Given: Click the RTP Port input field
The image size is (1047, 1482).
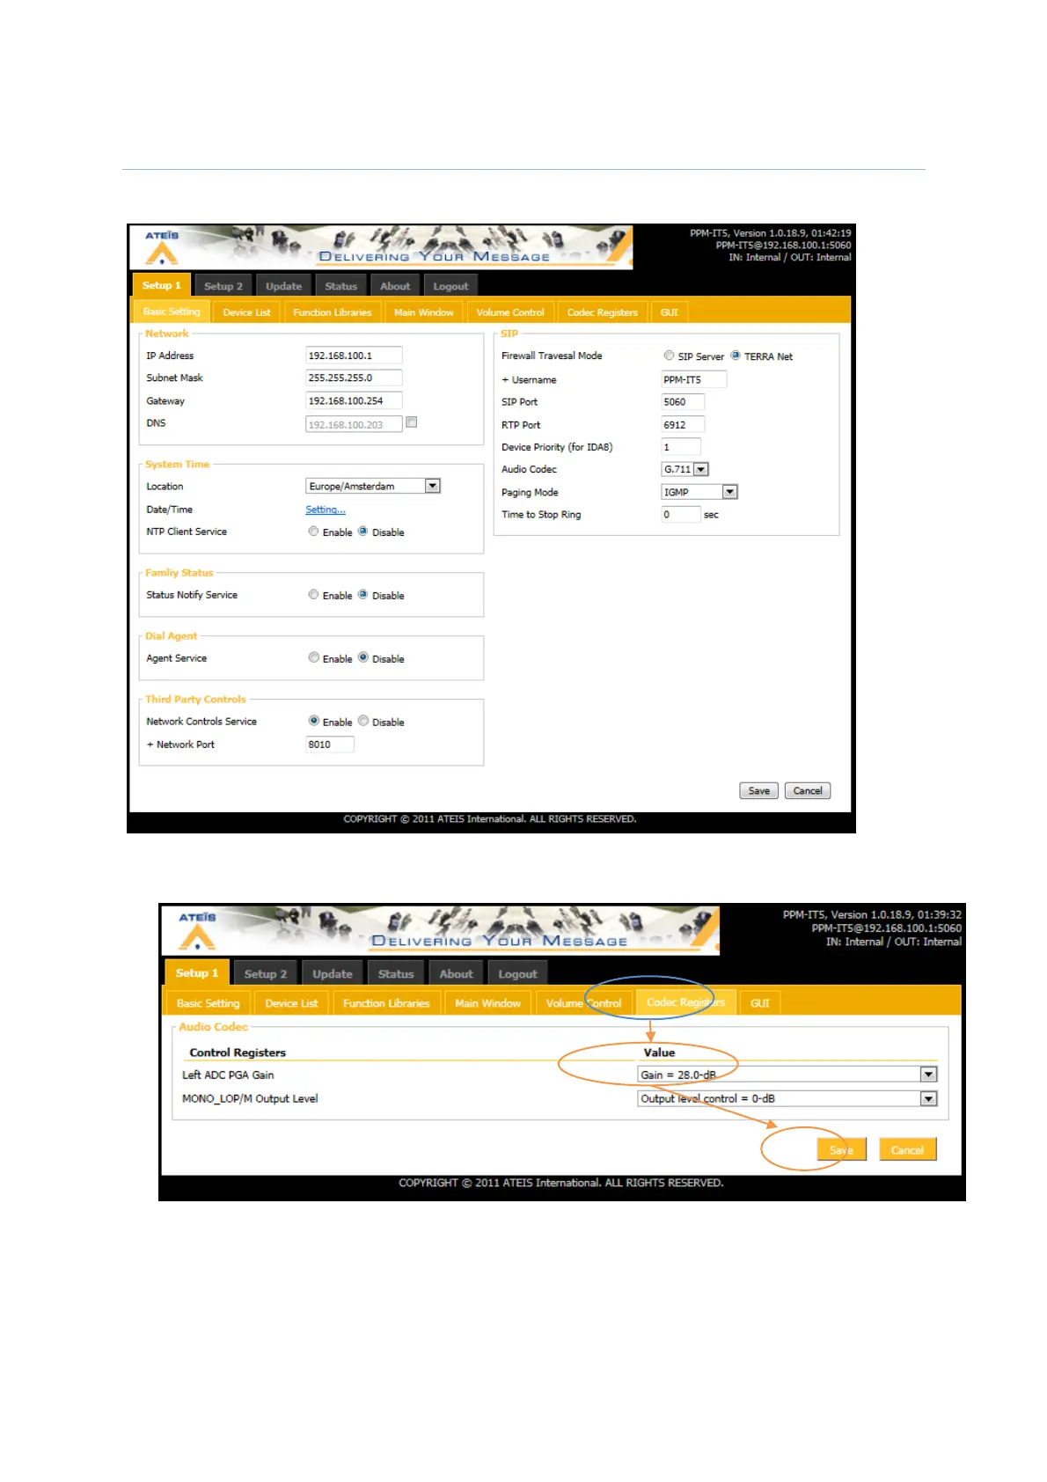Looking at the screenshot, I should 683,424.
